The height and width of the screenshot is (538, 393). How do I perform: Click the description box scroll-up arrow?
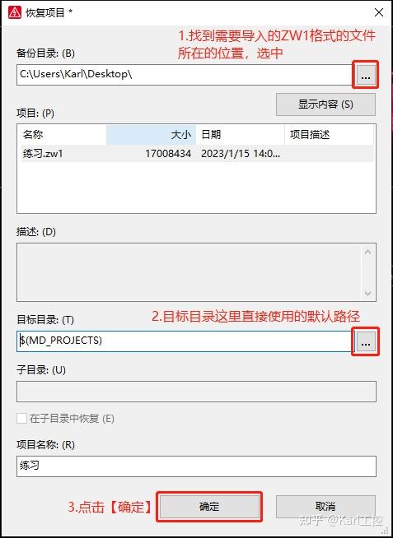click(368, 253)
